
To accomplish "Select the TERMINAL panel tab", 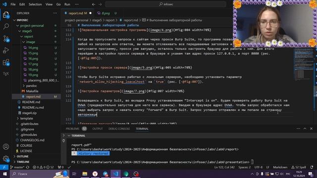I will 142,129.
